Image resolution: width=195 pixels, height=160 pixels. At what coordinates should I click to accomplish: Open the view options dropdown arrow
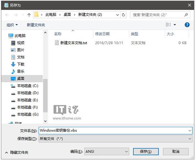(x=175, y=25)
